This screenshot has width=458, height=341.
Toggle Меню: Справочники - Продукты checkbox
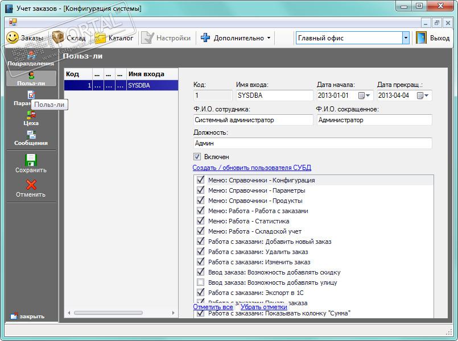[x=201, y=201]
